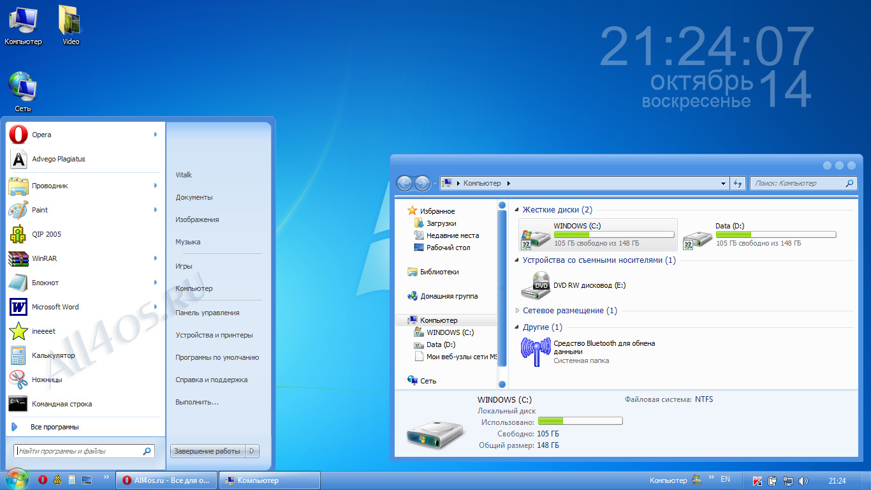Select the Компьютер desktop icon
The height and width of the screenshot is (490, 871).
click(23, 26)
